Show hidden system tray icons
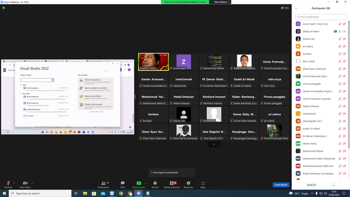 click(312, 193)
